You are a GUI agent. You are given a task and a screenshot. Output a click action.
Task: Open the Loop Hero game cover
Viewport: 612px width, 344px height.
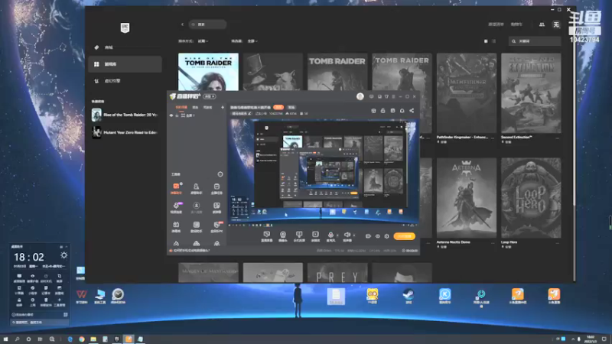[x=531, y=198]
